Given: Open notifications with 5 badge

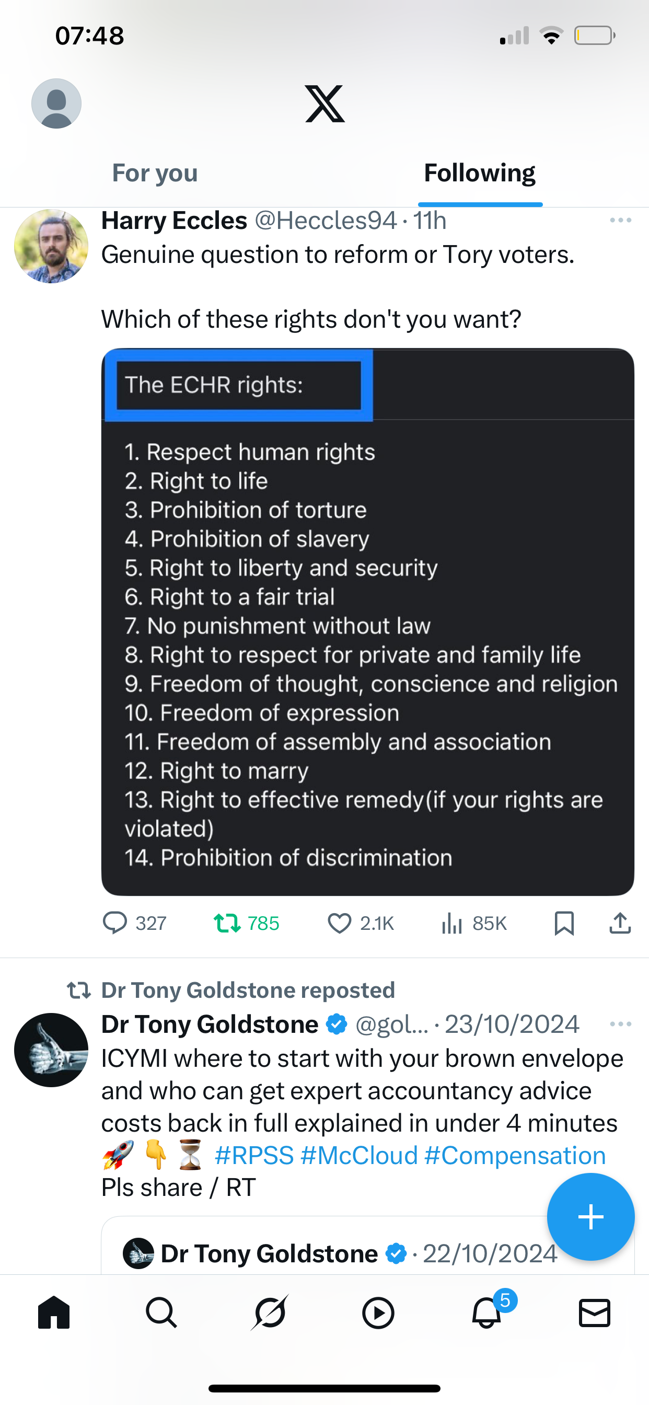Looking at the screenshot, I should [x=487, y=1313].
